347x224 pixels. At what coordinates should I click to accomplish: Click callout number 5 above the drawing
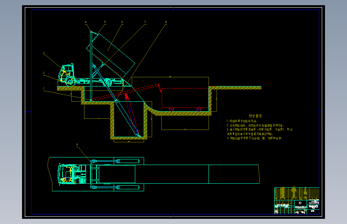pos(105,22)
